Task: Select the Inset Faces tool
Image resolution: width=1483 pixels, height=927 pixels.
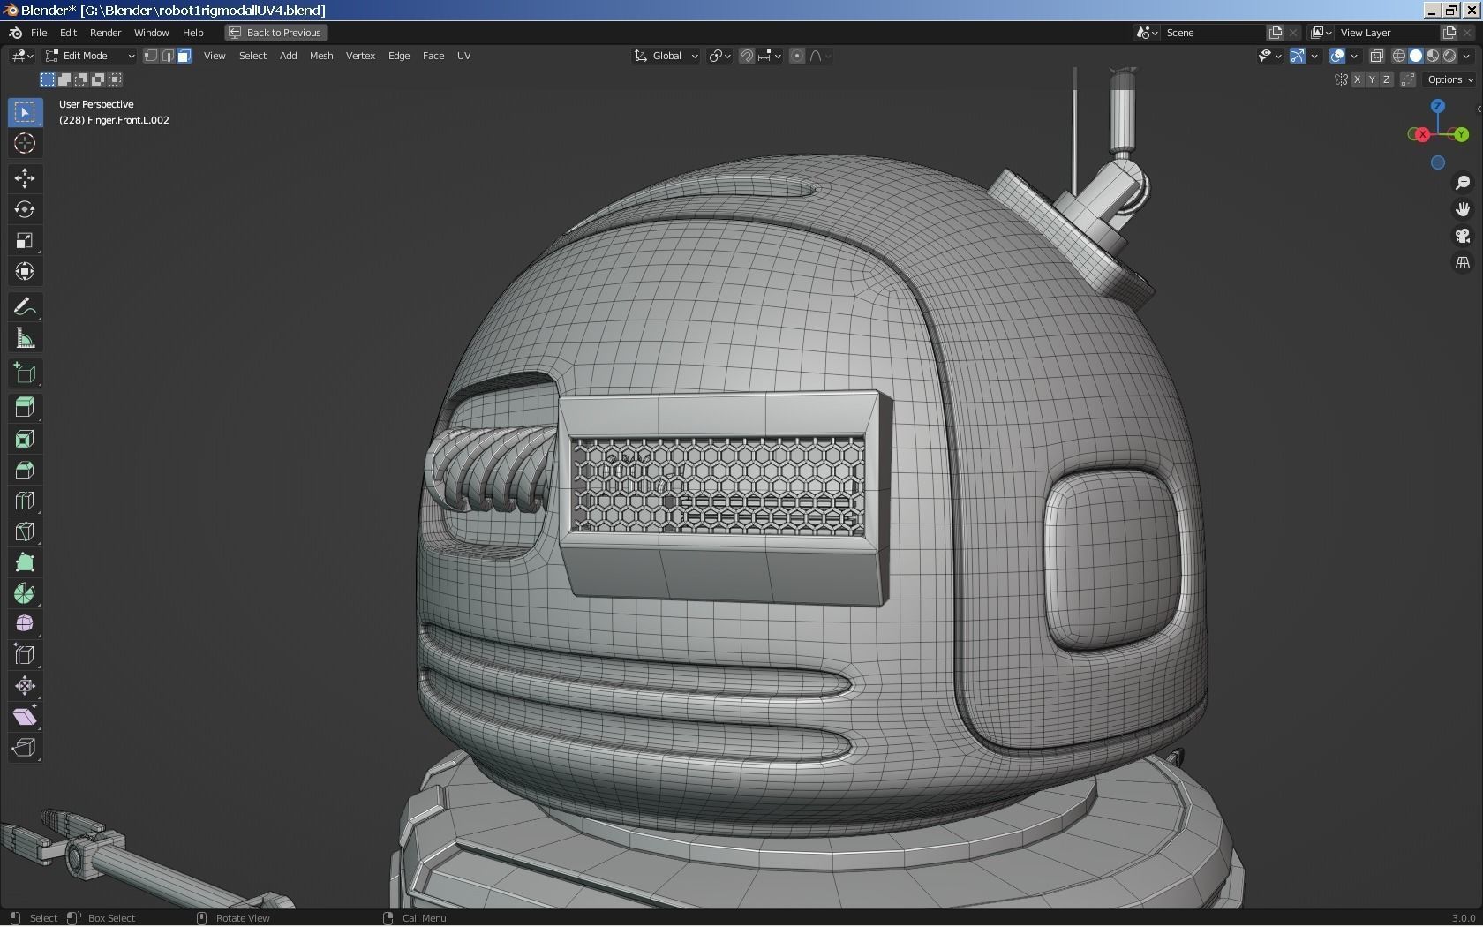Action: coord(25,439)
